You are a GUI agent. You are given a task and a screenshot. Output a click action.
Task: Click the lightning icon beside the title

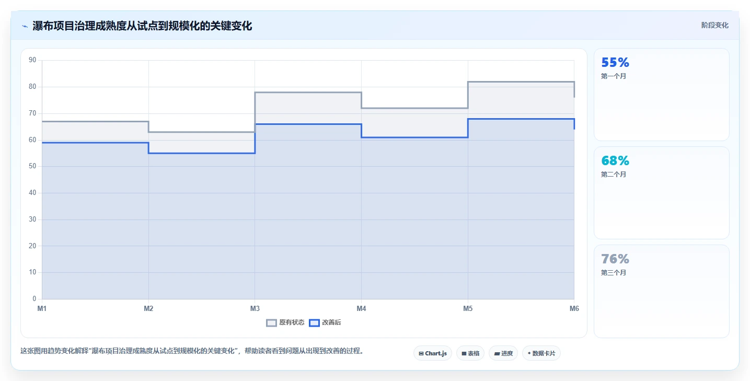coord(25,26)
